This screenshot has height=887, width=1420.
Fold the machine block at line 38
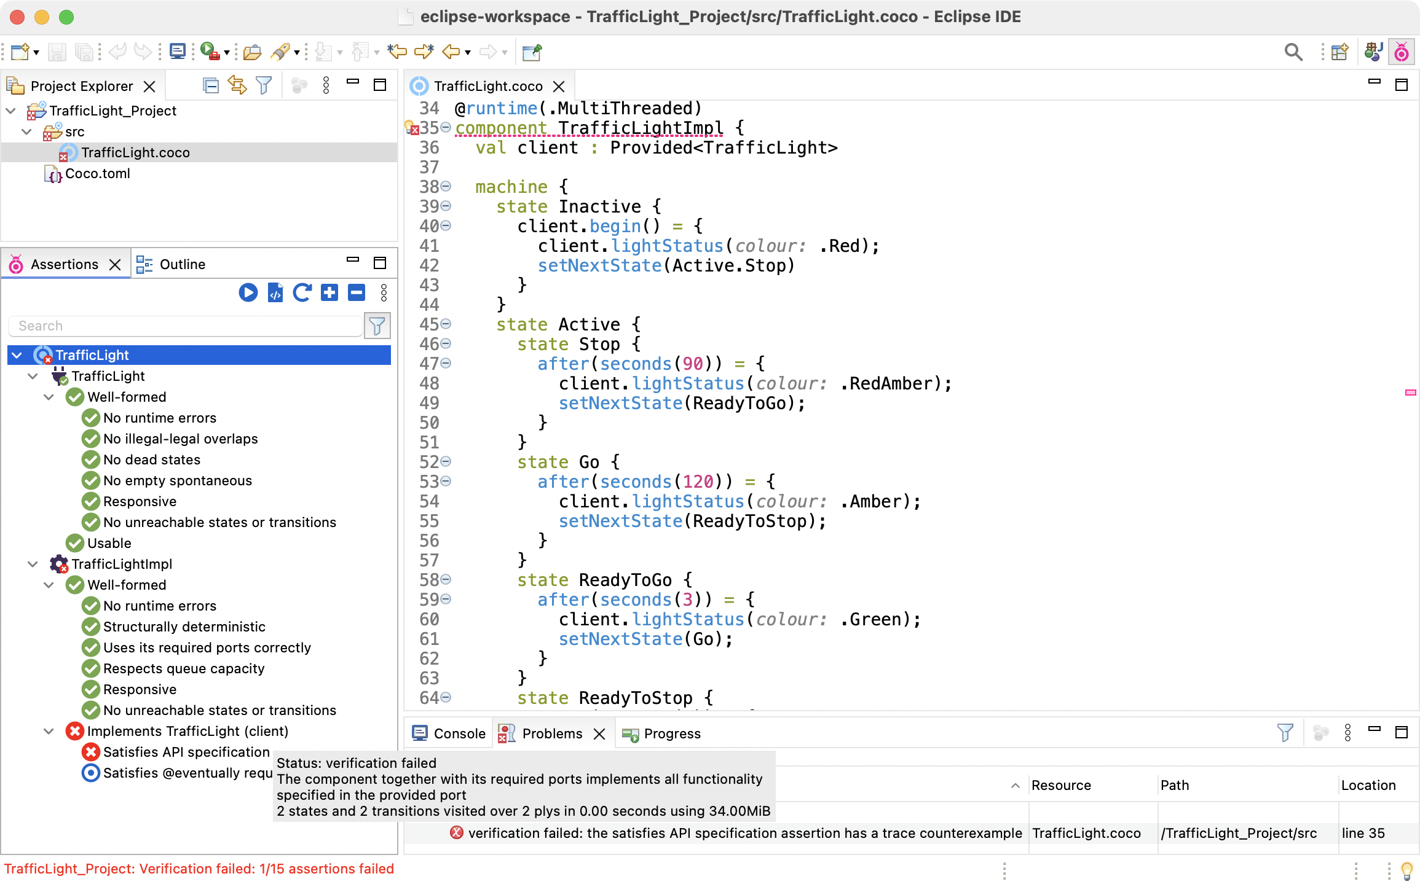pos(446,186)
